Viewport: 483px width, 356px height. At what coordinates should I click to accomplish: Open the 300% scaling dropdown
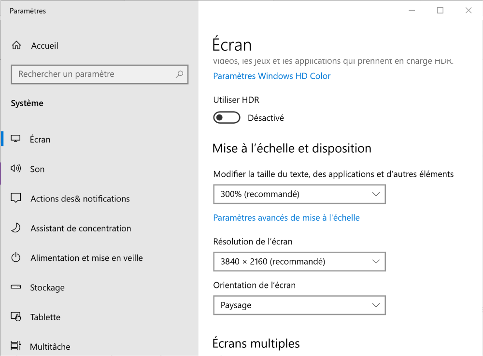[x=299, y=194]
